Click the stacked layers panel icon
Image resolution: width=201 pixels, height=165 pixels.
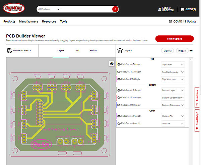coord(120,51)
